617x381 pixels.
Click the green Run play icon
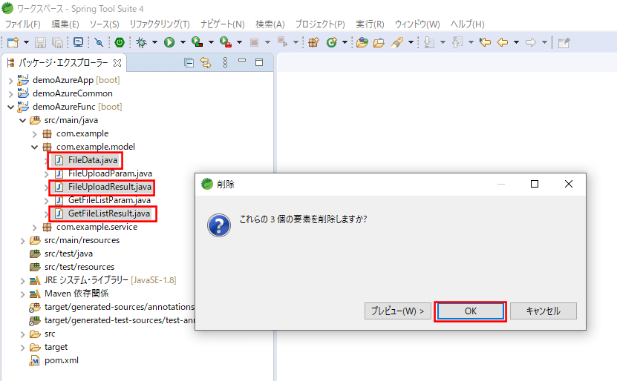(169, 42)
